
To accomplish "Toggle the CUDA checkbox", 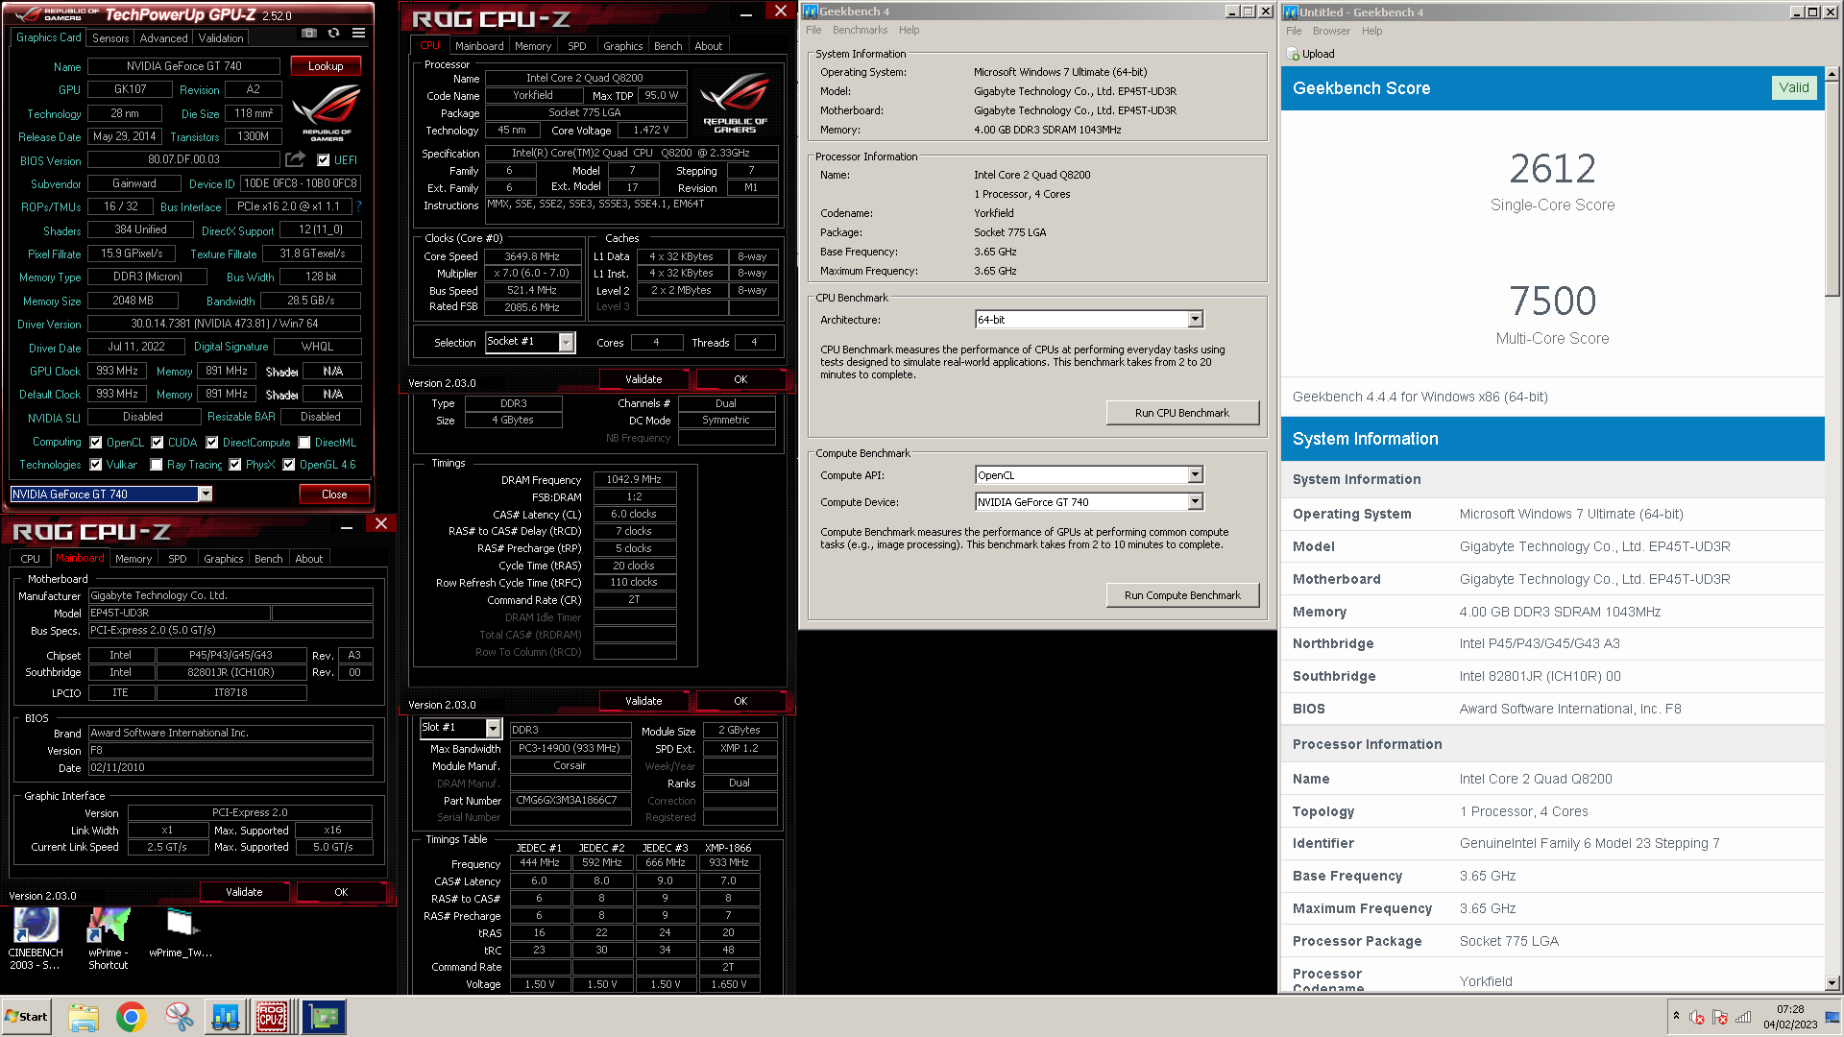I will click(x=158, y=443).
